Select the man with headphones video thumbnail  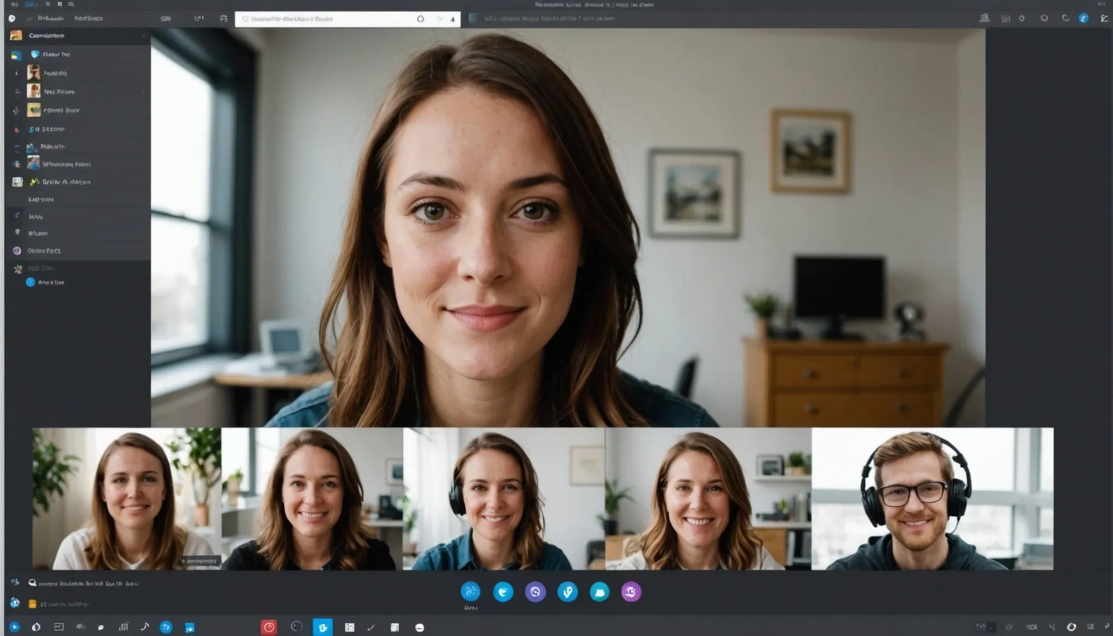pyautogui.click(x=932, y=499)
